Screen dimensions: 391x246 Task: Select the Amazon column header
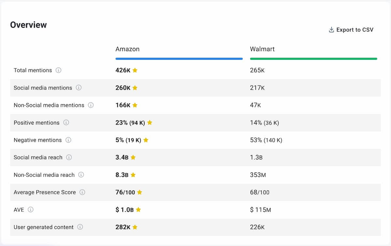(x=127, y=49)
